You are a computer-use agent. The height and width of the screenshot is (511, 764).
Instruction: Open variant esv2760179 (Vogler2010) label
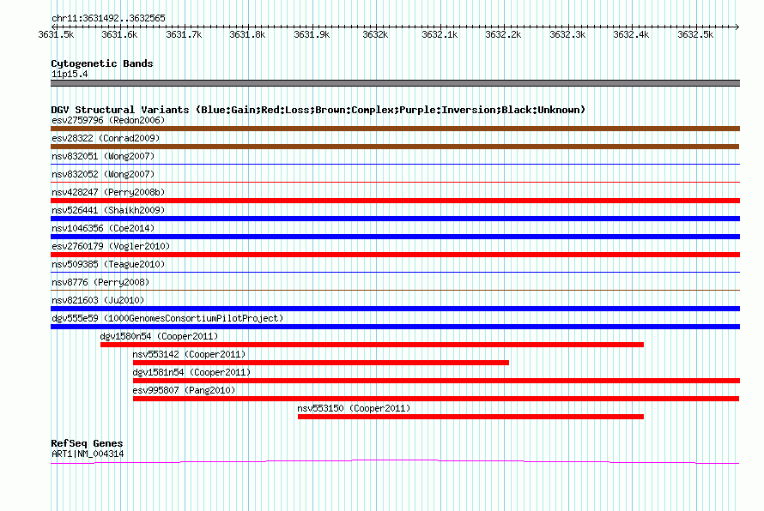tap(111, 246)
